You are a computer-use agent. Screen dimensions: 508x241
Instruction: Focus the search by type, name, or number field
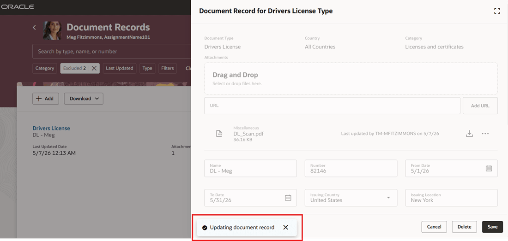(112, 51)
